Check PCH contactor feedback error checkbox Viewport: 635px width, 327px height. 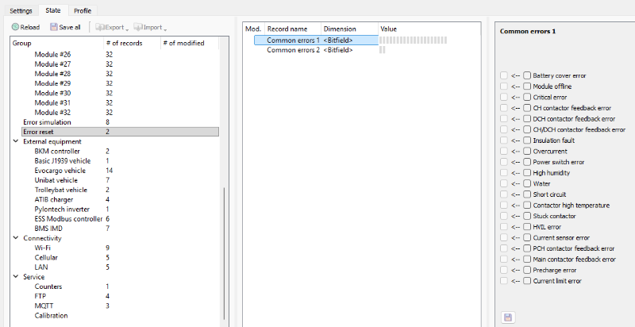[x=527, y=248]
